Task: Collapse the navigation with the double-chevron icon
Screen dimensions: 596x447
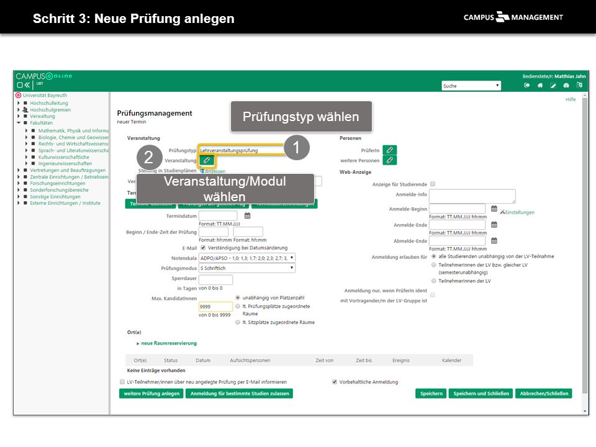Action: pyautogui.click(x=27, y=85)
